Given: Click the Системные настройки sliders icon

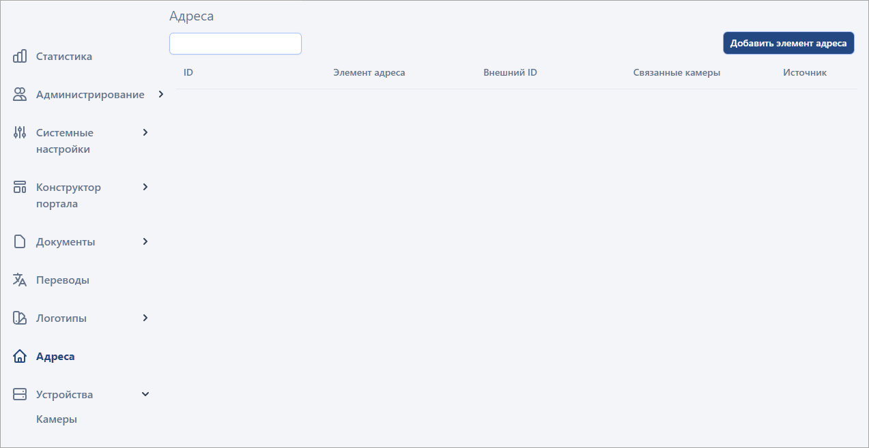Looking at the screenshot, I should 20,133.
